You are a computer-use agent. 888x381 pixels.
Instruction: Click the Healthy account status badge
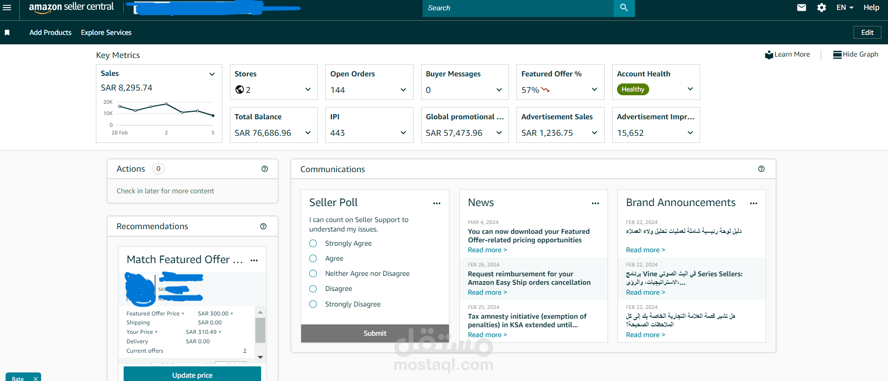pos(633,89)
